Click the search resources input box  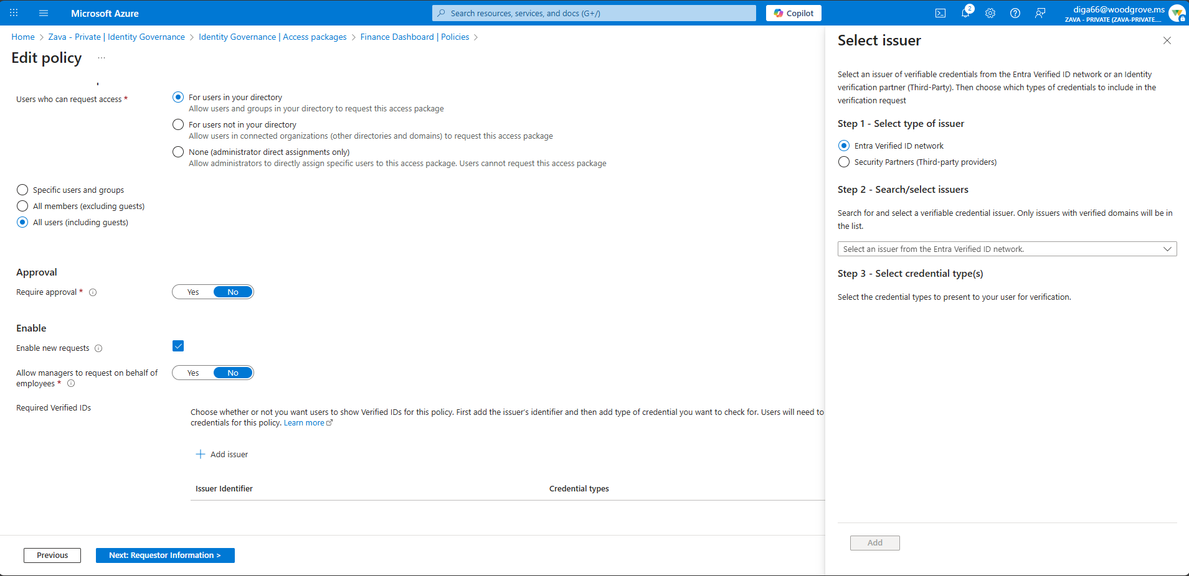pos(594,13)
